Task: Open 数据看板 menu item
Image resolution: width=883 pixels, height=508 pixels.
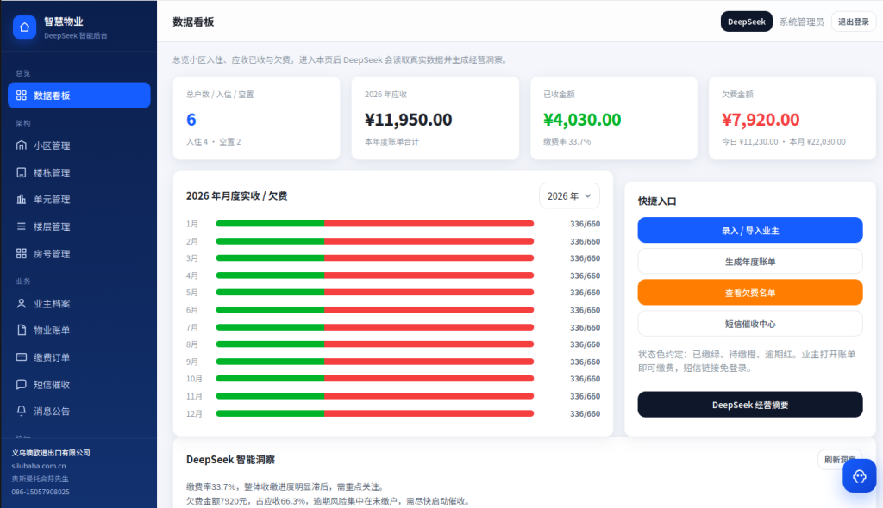Action: (x=78, y=95)
